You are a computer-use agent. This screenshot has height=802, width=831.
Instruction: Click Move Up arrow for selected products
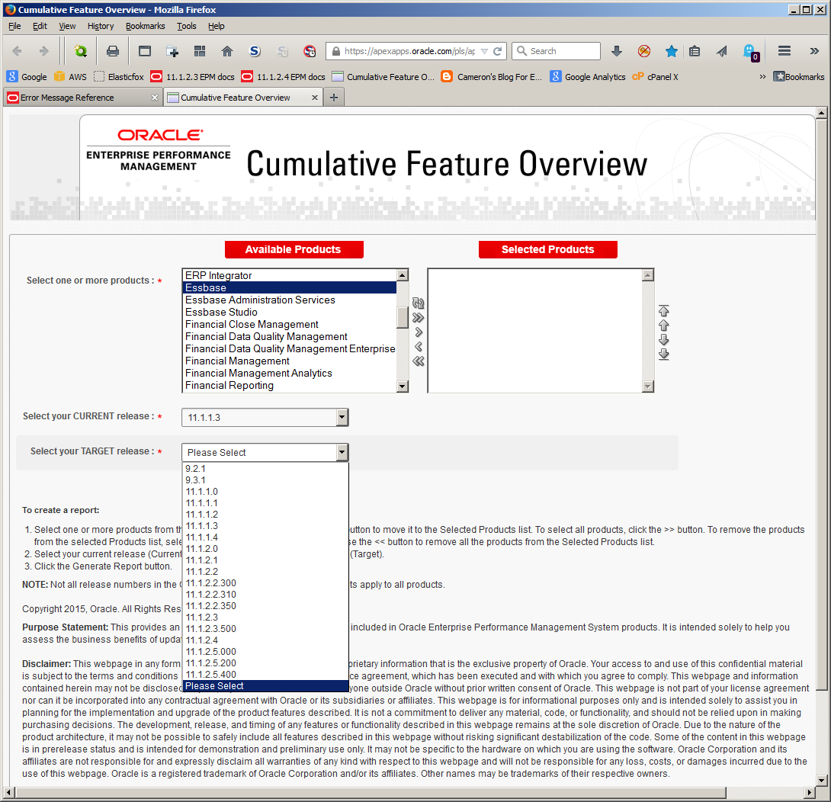(663, 326)
